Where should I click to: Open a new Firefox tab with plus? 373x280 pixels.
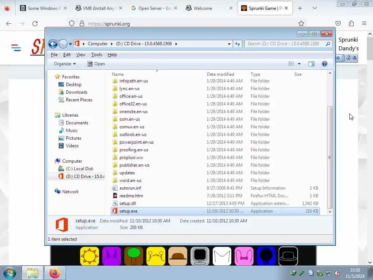pyautogui.click(x=300, y=8)
